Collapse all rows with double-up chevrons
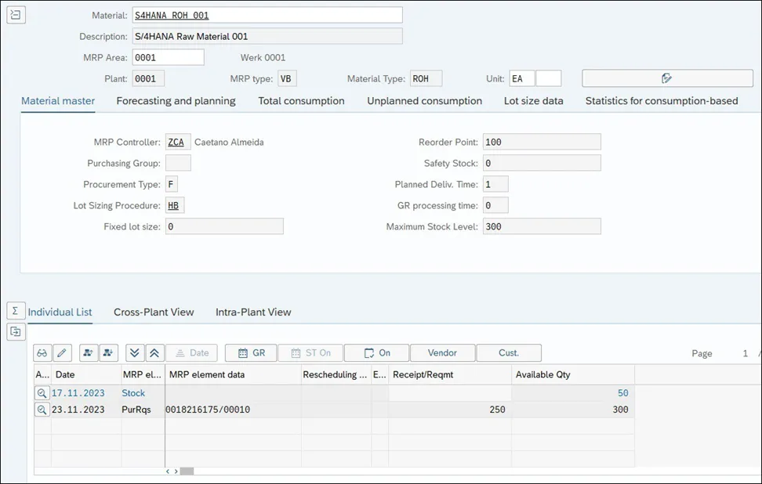This screenshot has width=762, height=484. coord(154,353)
